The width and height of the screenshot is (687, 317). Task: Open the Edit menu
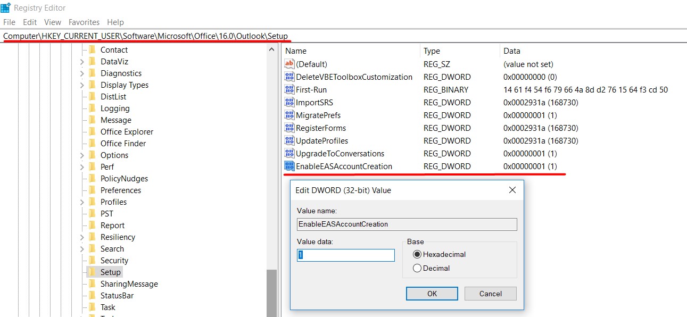(x=30, y=22)
